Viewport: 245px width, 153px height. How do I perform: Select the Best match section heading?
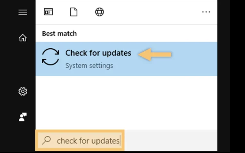59,34
